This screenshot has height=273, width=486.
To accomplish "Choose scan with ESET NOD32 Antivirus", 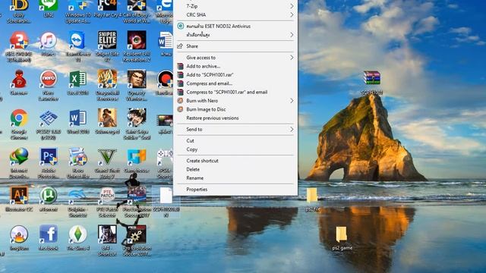I will coord(235,27).
